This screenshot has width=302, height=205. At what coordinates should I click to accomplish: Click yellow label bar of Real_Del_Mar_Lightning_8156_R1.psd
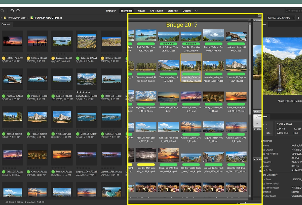click(x=146, y=164)
